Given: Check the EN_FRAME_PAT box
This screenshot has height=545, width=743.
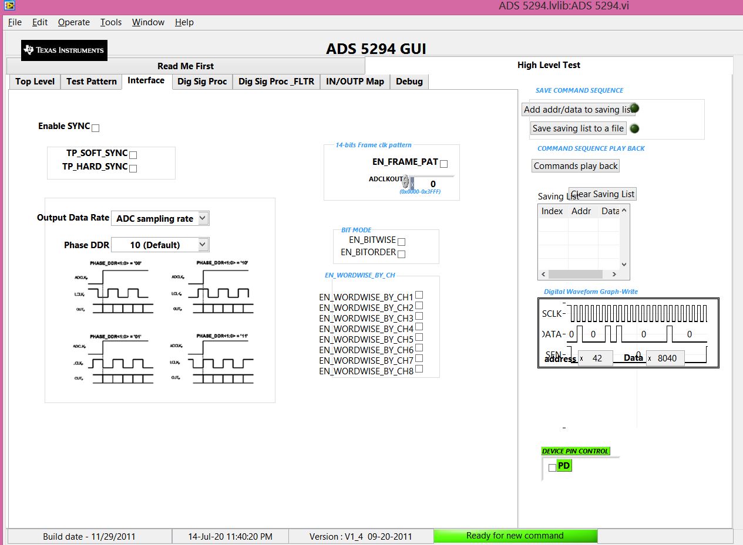Looking at the screenshot, I should click(444, 164).
